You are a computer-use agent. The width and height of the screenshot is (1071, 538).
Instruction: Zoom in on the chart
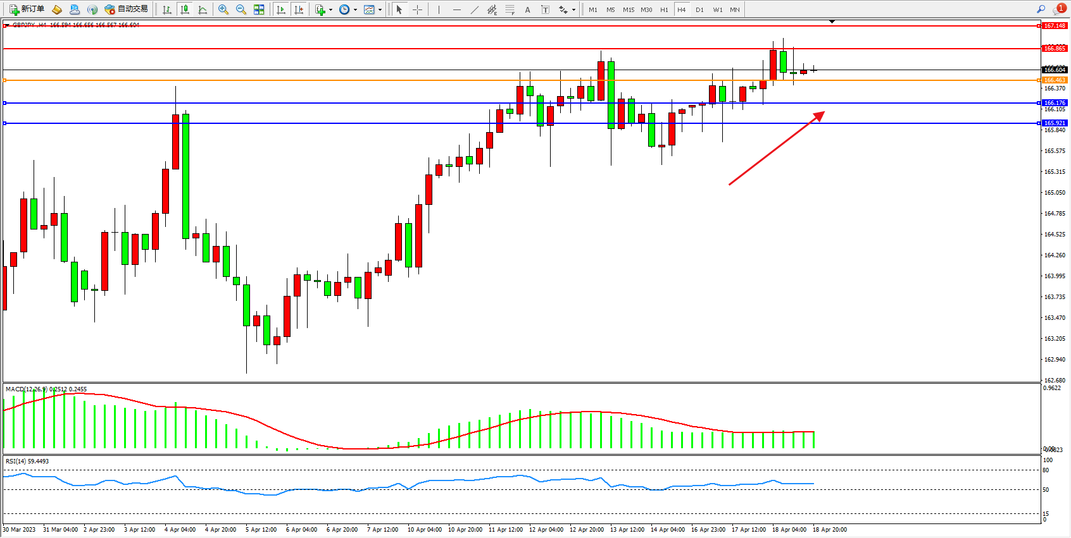click(x=223, y=9)
